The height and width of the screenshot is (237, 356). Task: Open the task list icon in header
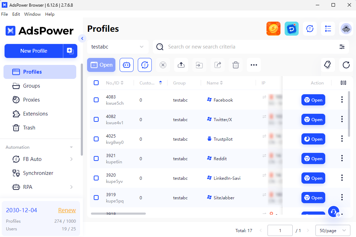[x=328, y=29]
